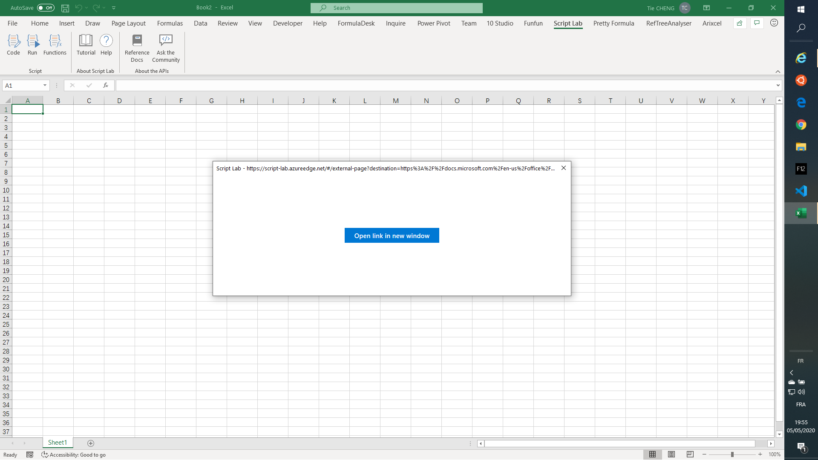Switch to Page Break Preview icon
This screenshot has width=818, height=460.
pos(690,454)
